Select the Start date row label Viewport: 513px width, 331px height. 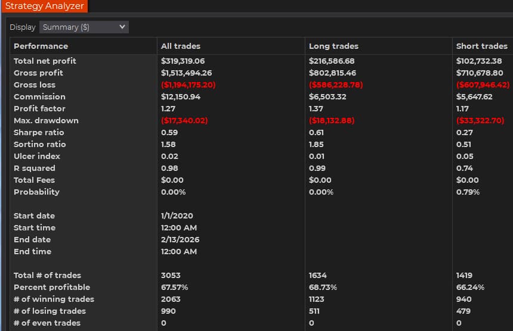pyautogui.click(x=35, y=216)
